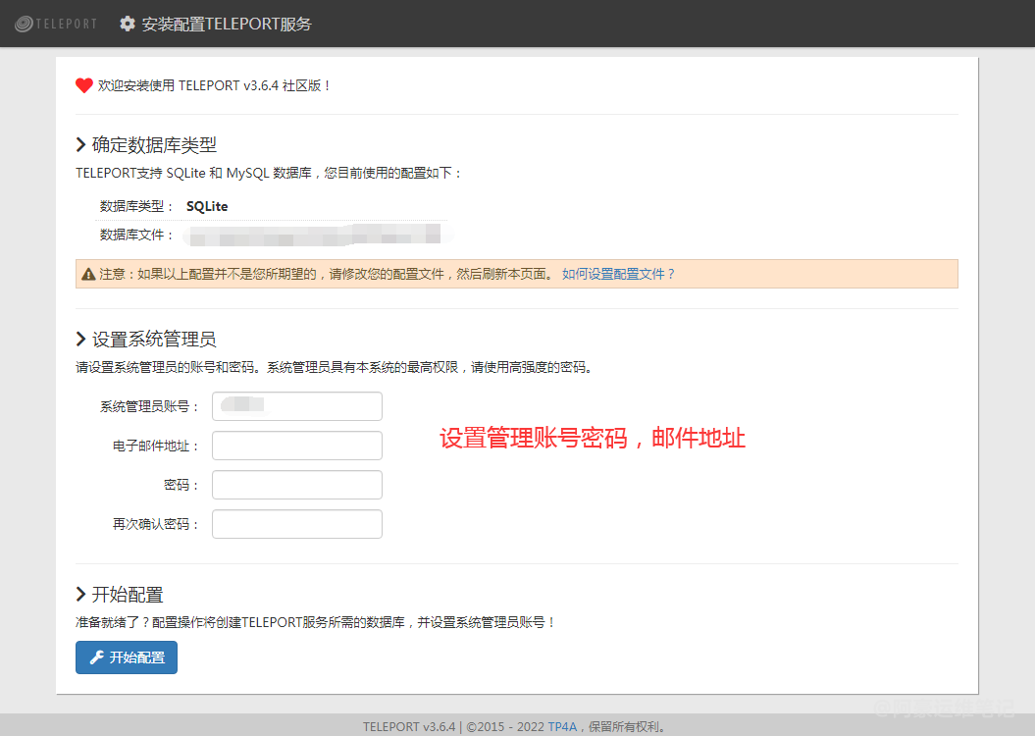1035x736 pixels.
Task: Click into the 密码 input field
Action: [x=297, y=485]
